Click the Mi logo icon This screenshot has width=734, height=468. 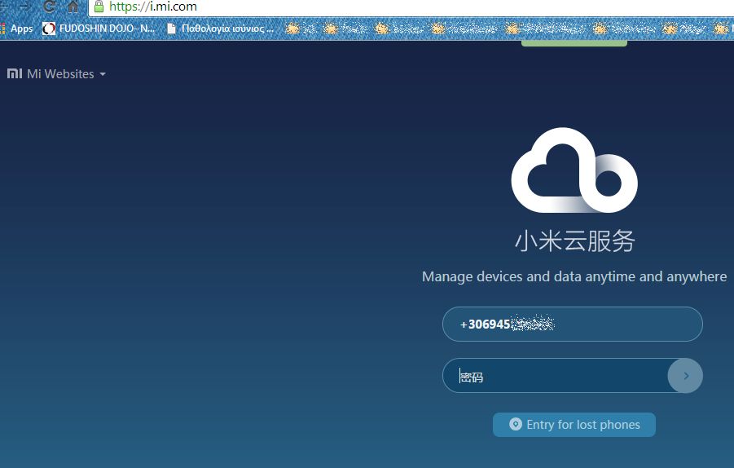15,73
